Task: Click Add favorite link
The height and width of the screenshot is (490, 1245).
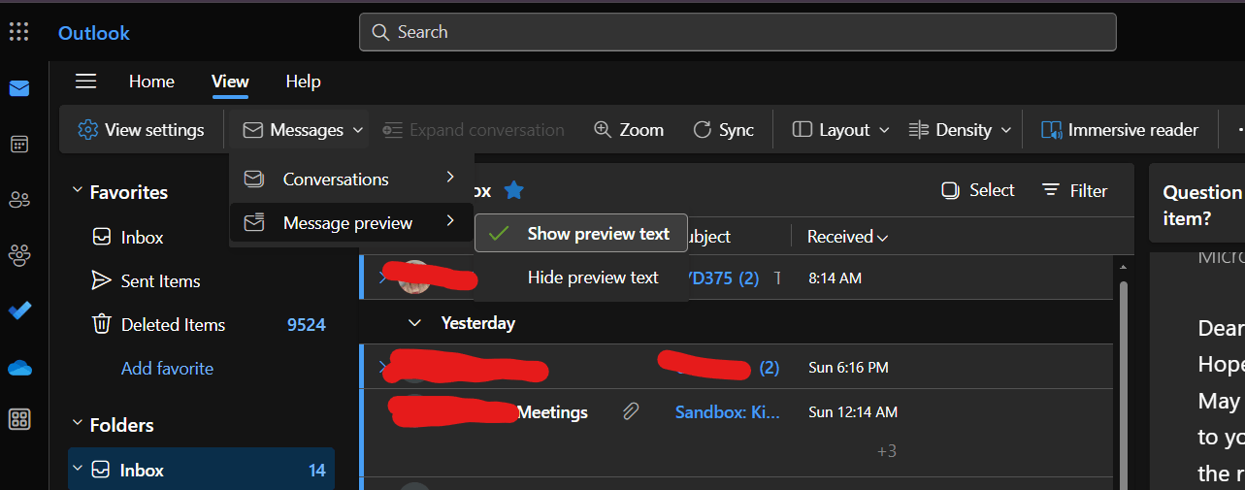Action: pyautogui.click(x=167, y=368)
